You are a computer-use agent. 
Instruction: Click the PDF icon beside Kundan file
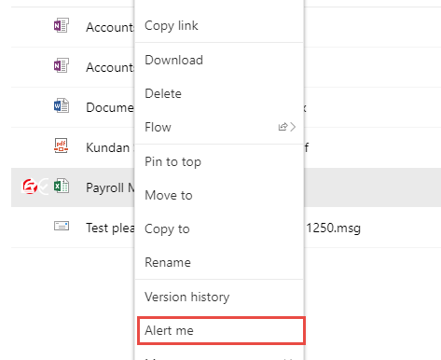click(62, 145)
